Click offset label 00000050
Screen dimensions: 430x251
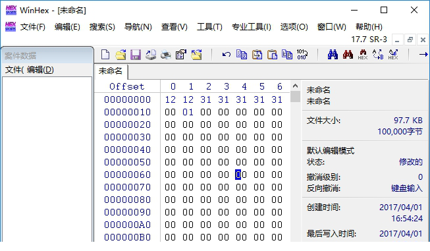point(127,162)
